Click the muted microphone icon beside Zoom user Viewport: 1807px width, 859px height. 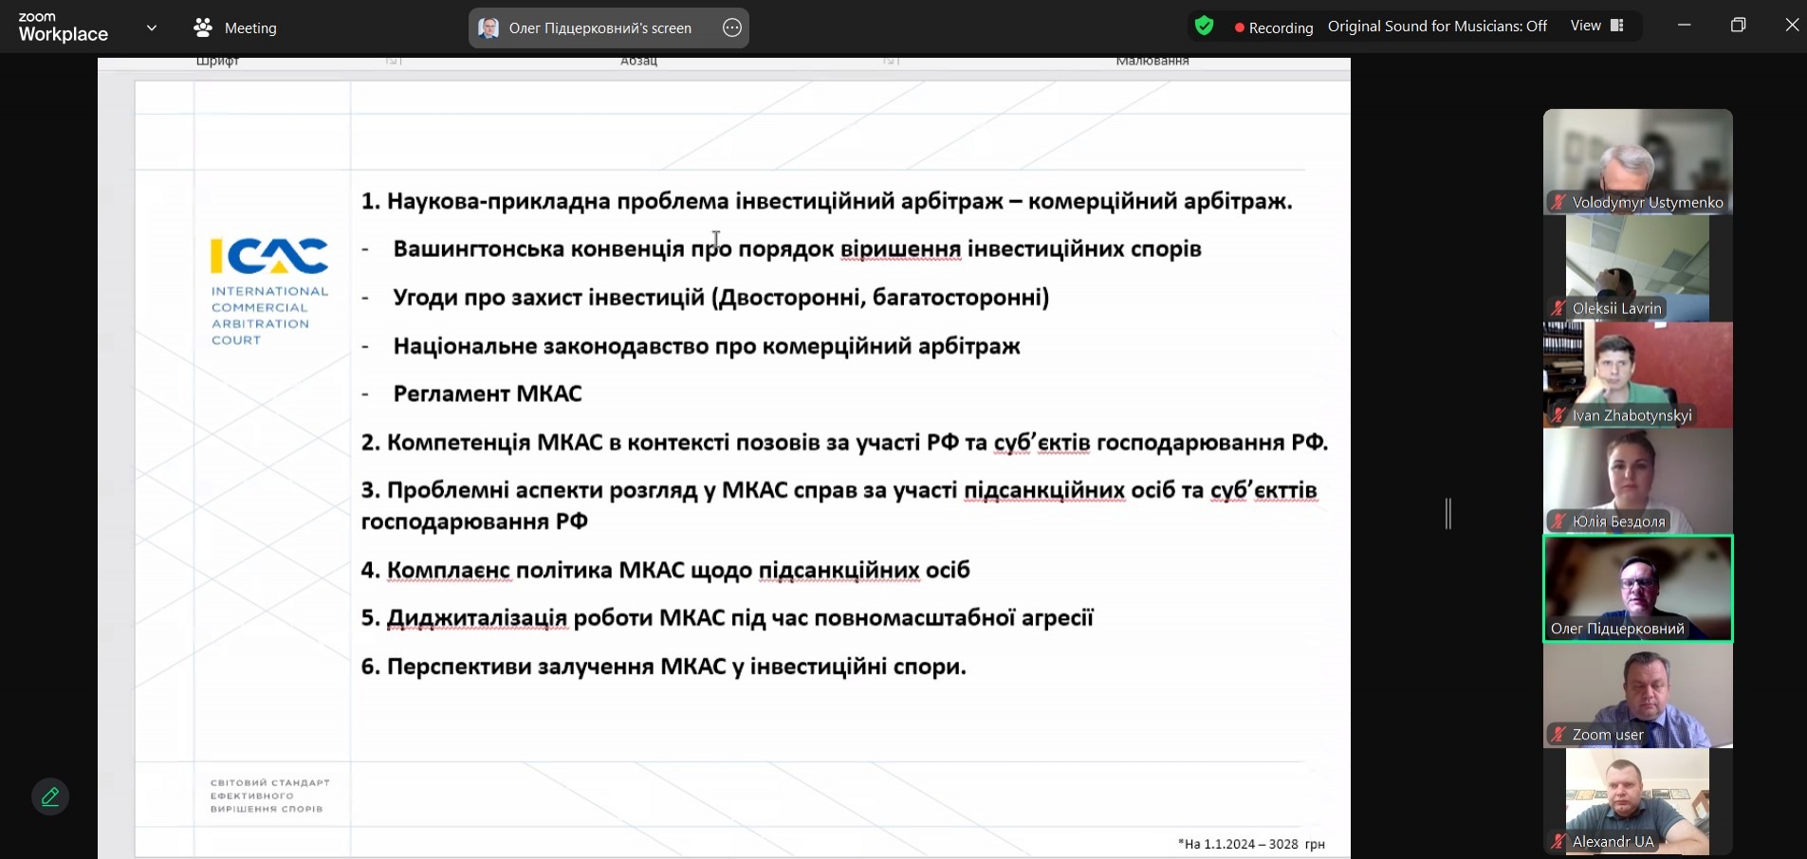click(x=1558, y=735)
